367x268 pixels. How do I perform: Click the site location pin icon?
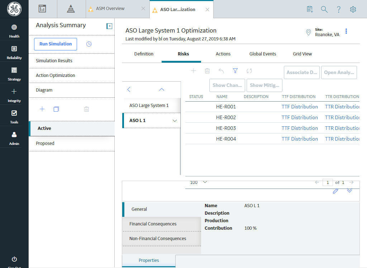click(309, 32)
